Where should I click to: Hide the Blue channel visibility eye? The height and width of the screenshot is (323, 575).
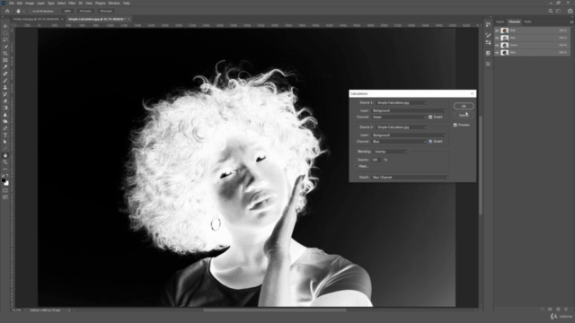click(497, 52)
